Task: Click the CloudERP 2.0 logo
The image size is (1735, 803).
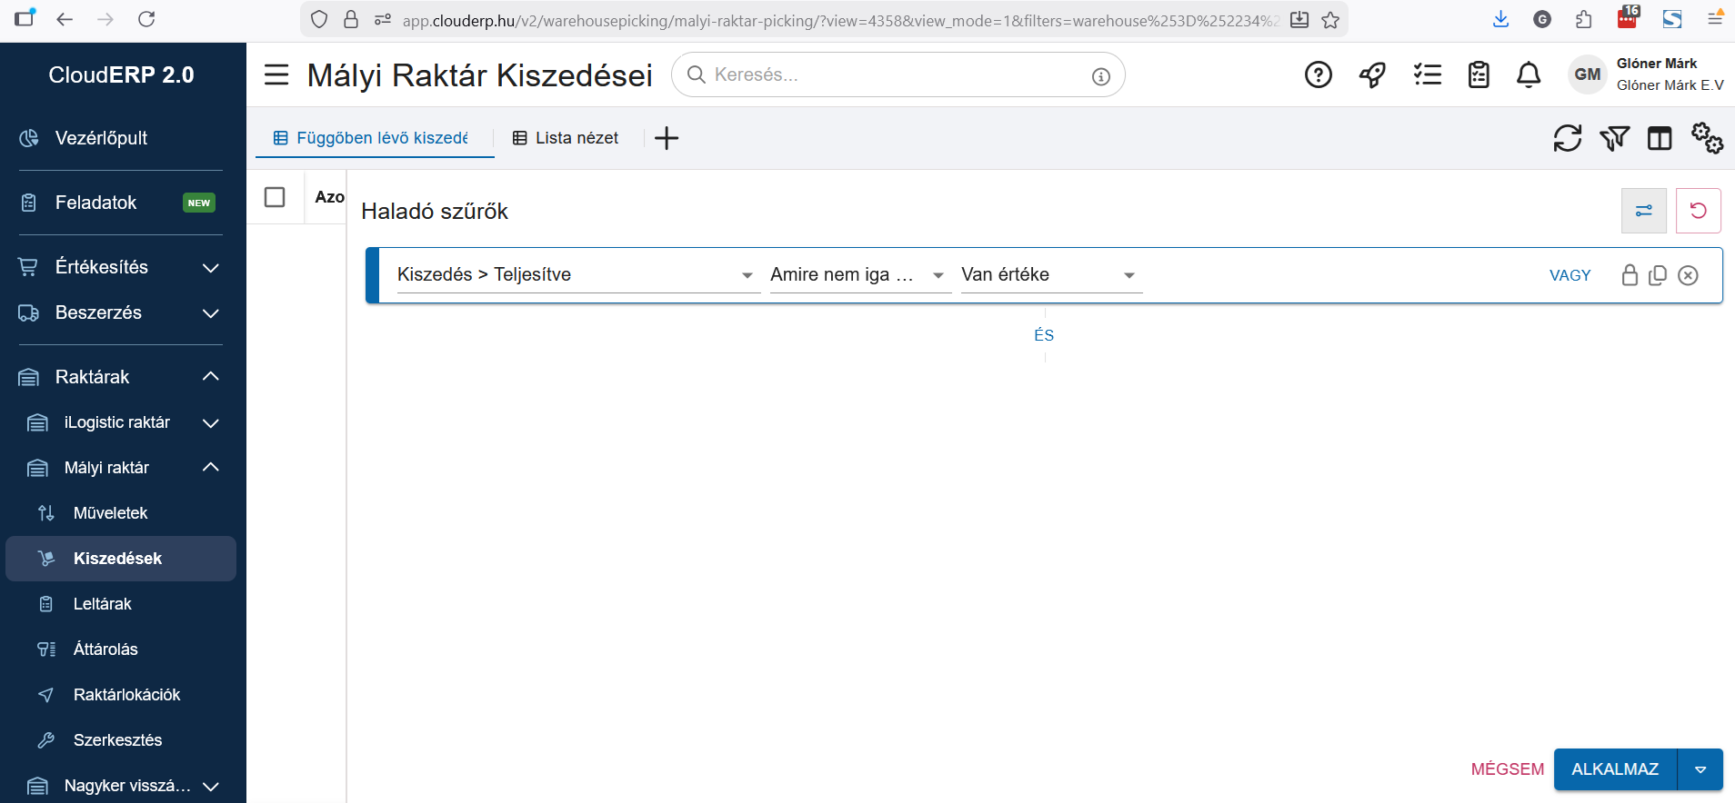Action: [x=121, y=74]
